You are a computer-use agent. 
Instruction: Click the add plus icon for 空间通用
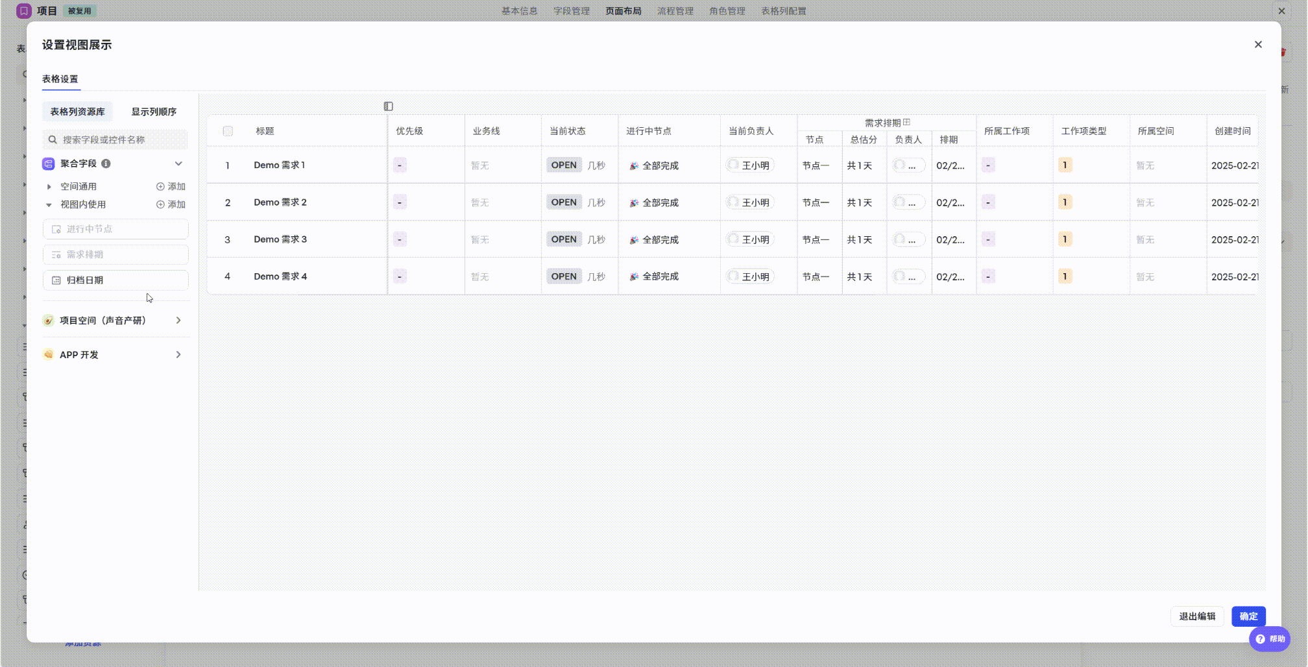pyautogui.click(x=160, y=186)
